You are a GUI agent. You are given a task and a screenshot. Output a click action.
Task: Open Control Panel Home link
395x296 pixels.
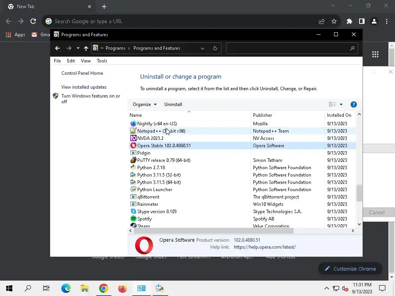[82, 73]
